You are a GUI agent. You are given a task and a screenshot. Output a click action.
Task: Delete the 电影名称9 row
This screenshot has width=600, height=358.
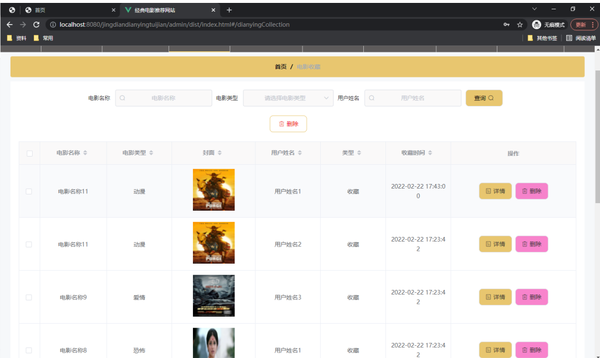pos(532,297)
